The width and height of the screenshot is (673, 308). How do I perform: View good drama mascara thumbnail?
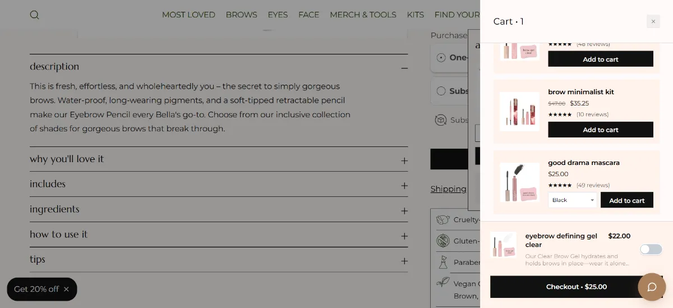click(x=519, y=182)
